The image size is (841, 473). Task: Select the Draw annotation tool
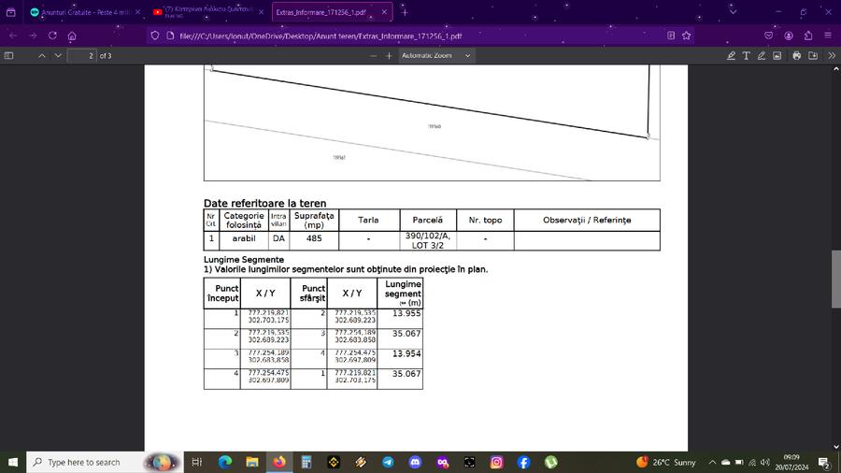(762, 55)
